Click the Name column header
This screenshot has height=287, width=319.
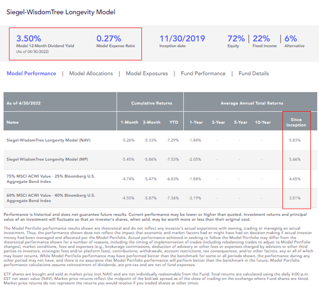[13, 122]
